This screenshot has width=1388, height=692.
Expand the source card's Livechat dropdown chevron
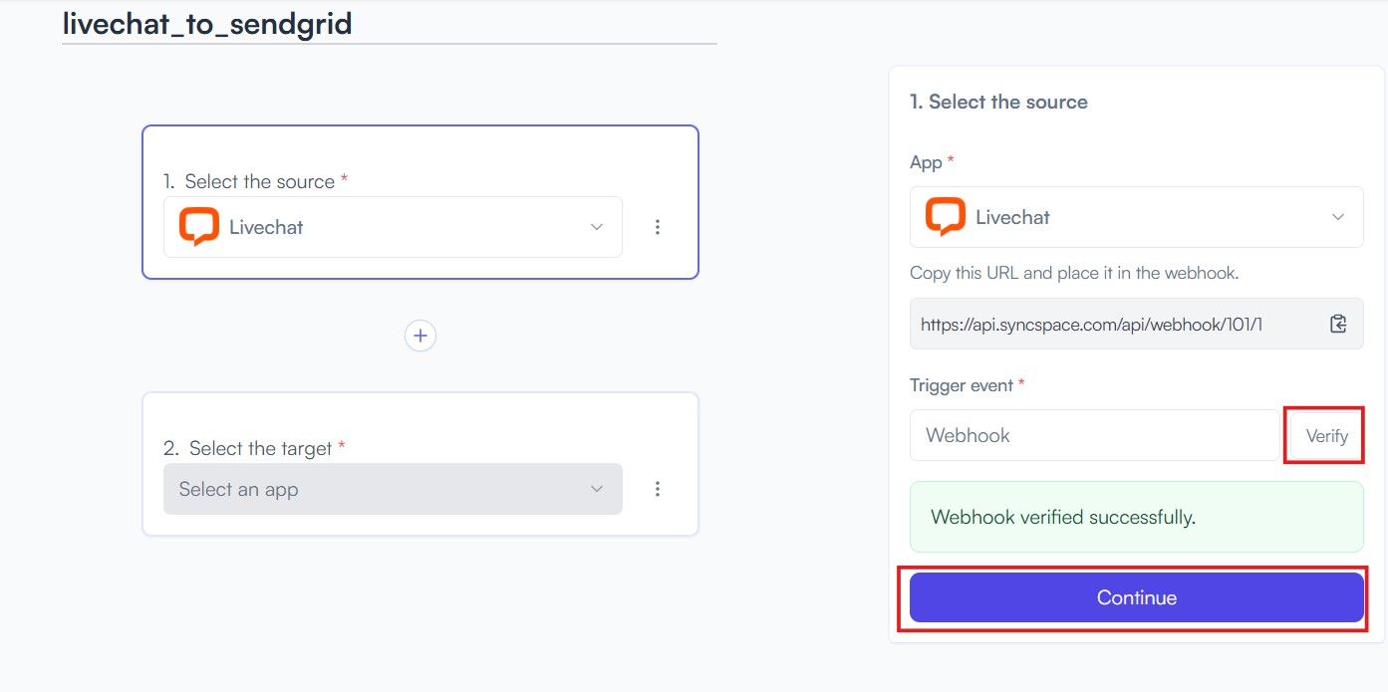597,227
